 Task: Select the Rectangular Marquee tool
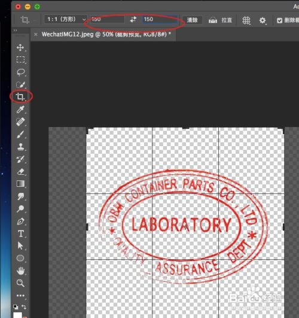coord(20,60)
